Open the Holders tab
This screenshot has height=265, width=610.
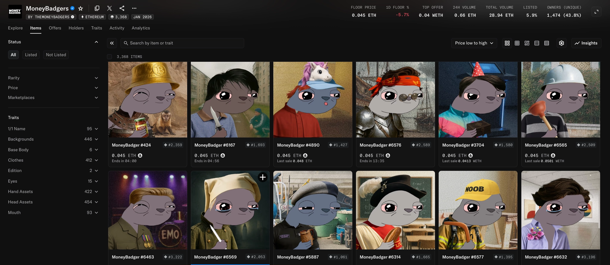[76, 28]
